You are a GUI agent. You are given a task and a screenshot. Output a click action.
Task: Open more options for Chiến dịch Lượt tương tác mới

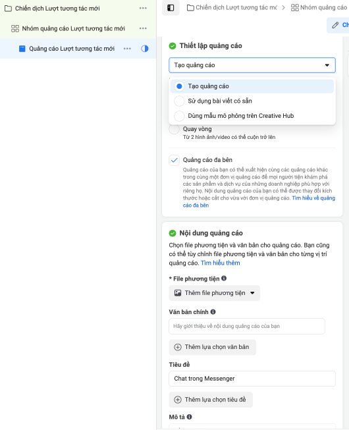click(143, 8)
